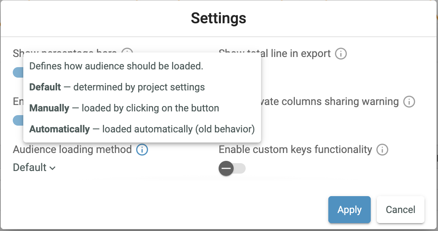
Task: Click the Enable custom keys functionality label
Action: coord(295,150)
